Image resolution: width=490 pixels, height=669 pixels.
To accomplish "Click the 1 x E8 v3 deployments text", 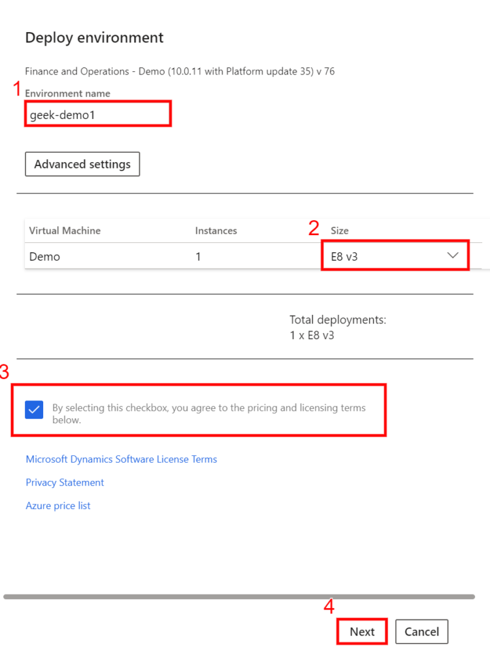I will click(x=312, y=335).
